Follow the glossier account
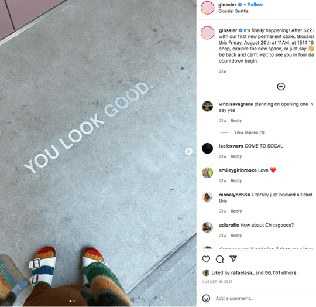Image resolution: width=316 pixels, height=307 pixels. [x=255, y=5]
